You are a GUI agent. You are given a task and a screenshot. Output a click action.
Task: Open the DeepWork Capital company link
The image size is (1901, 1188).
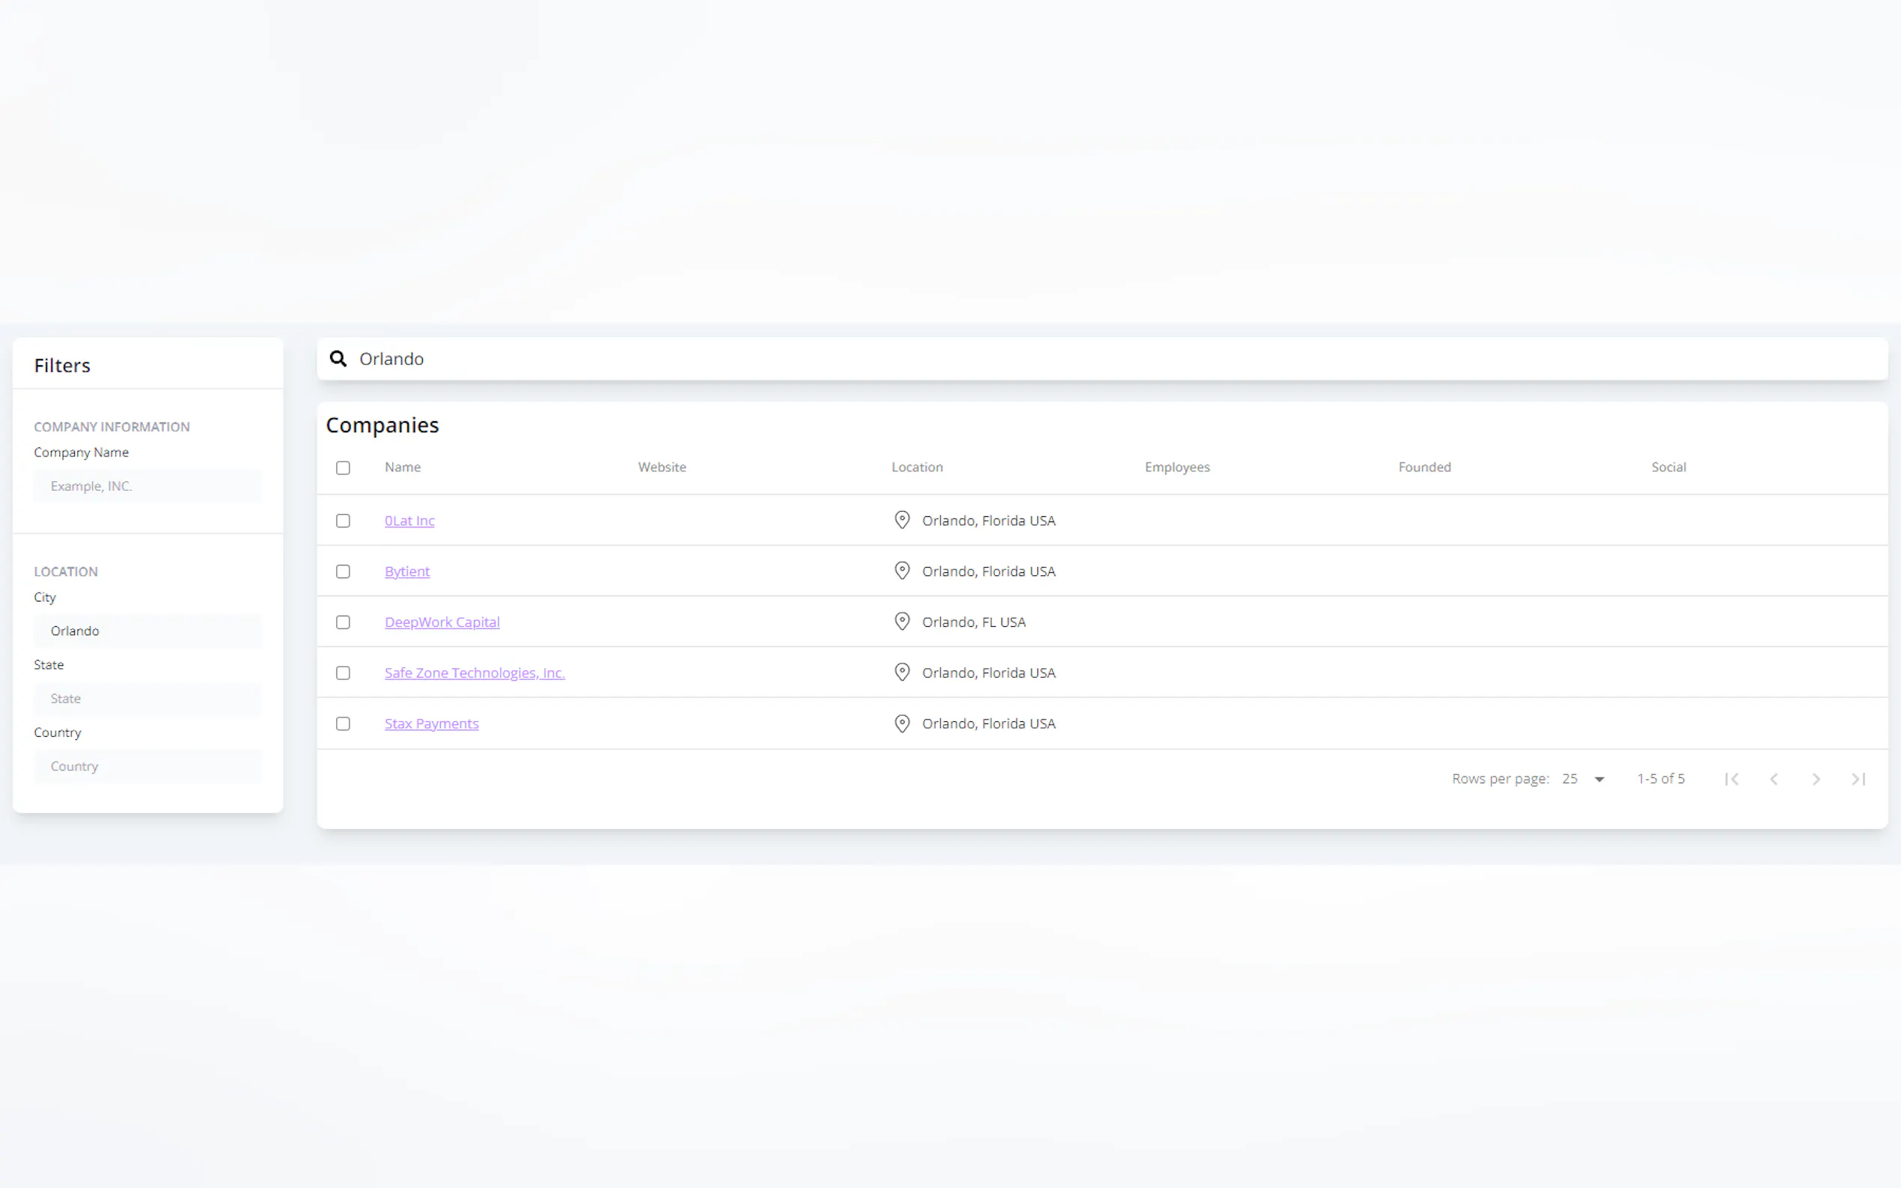[442, 622]
